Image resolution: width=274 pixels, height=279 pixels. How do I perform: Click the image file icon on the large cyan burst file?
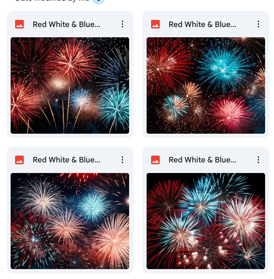(155, 24)
